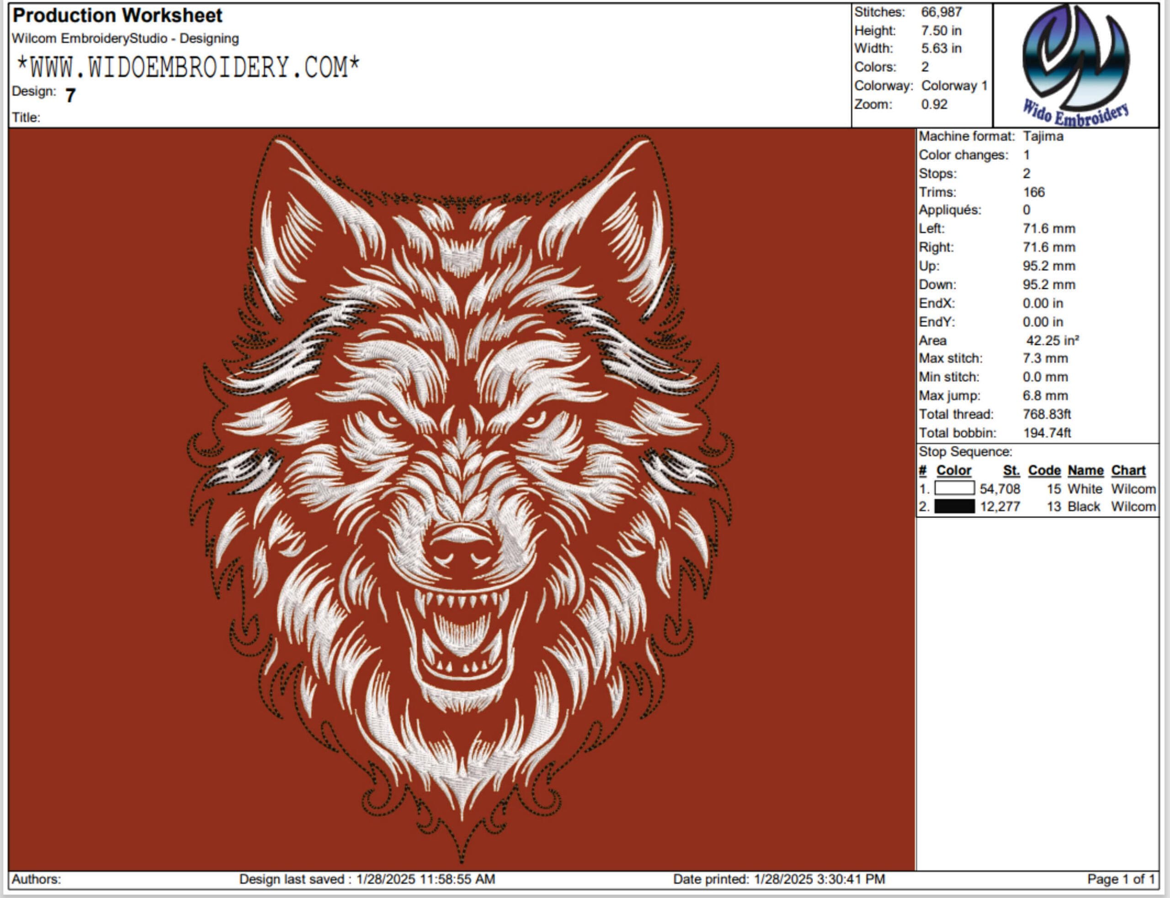Click the 'Authors:' label in footer
Viewport: 1170px width, 898px height.
37,879
